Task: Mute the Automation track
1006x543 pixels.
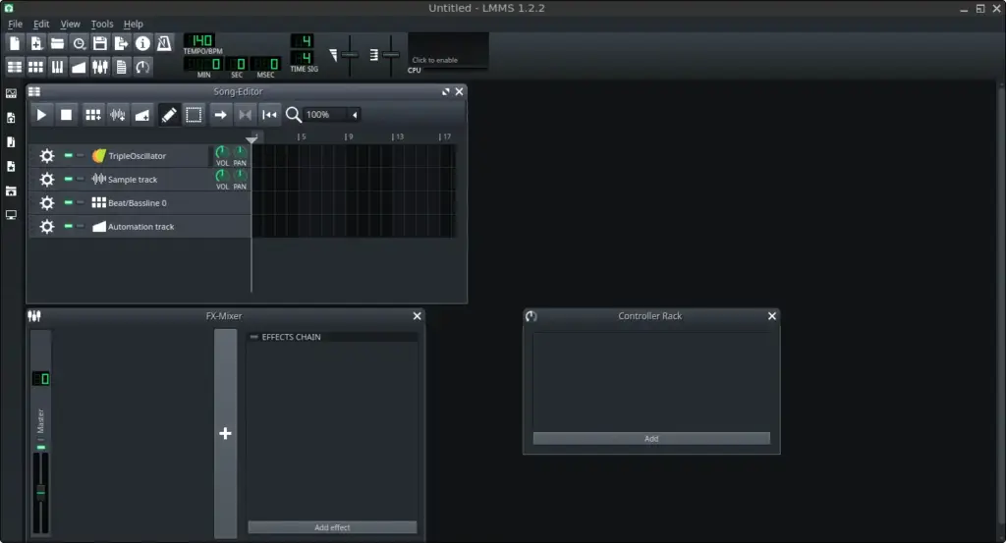Action: click(x=68, y=226)
